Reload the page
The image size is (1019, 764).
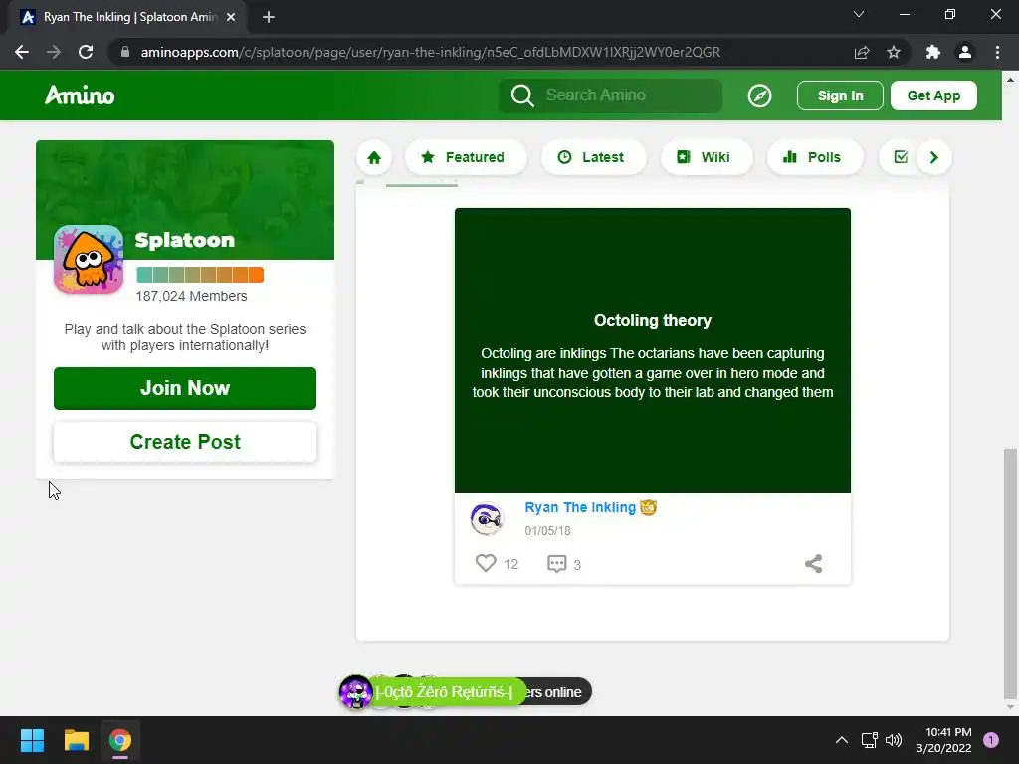pos(86,52)
